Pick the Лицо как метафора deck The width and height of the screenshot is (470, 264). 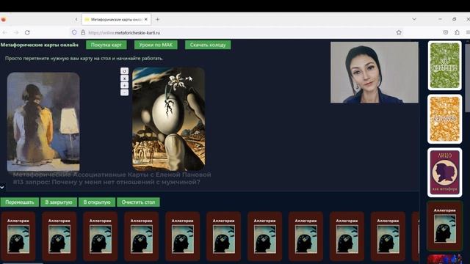click(x=444, y=172)
